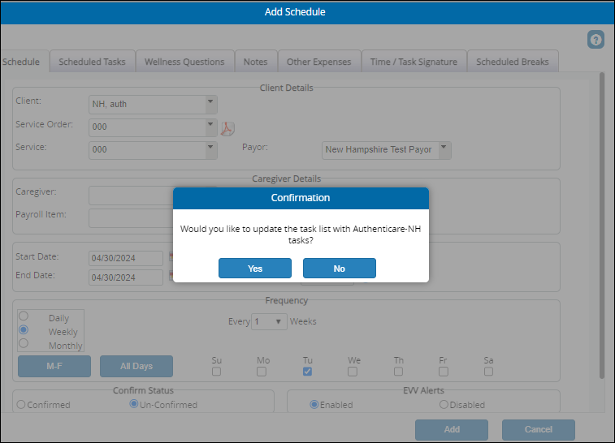Click Yes in the Confirmation dialog
This screenshot has height=443, width=615.
pos(255,269)
